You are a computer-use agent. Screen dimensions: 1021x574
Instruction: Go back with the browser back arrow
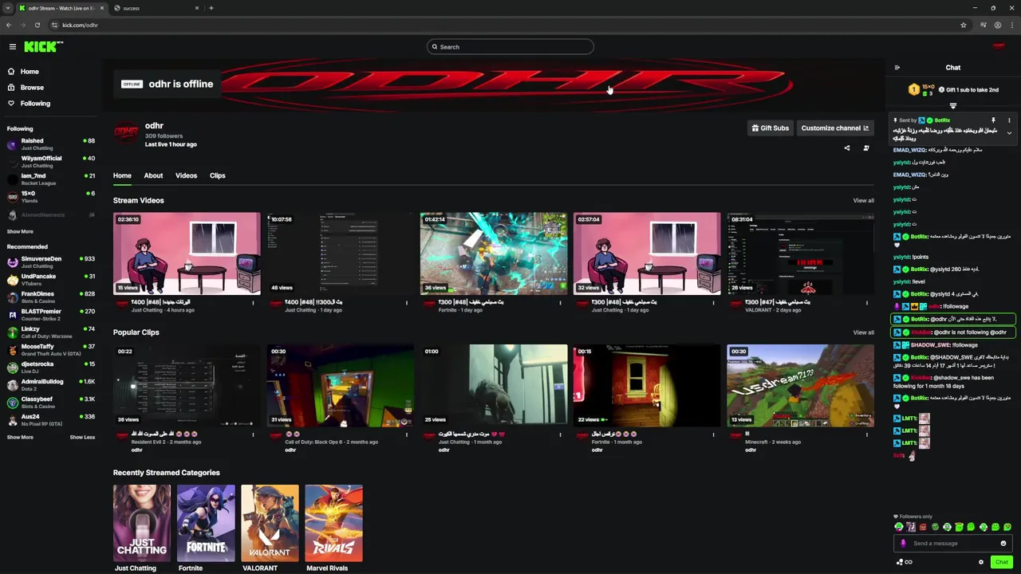point(9,25)
